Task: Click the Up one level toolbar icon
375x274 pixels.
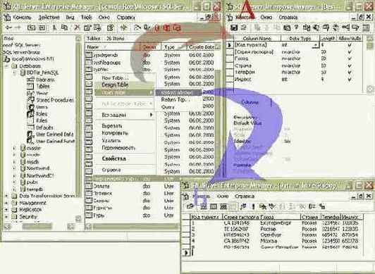Action: click(x=31, y=27)
